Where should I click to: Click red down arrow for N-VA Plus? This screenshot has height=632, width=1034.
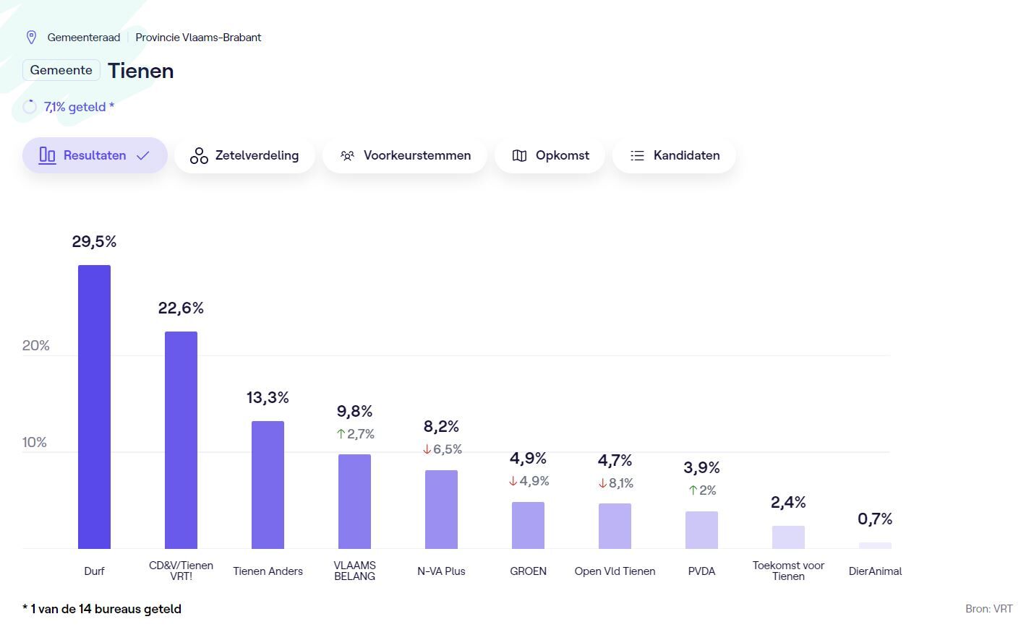point(427,449)
